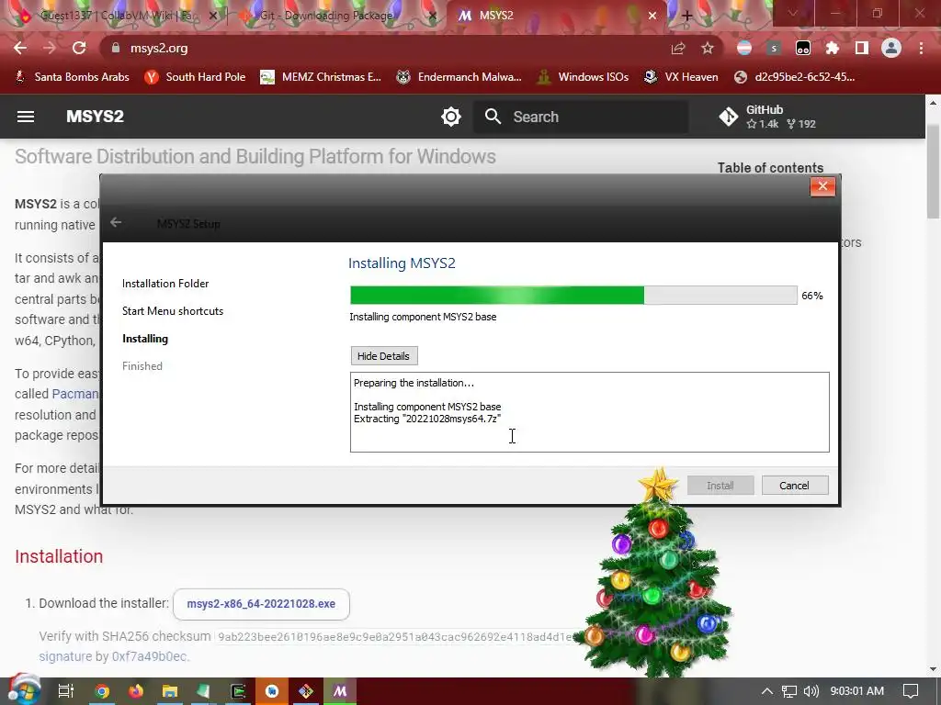Toggle the site light/dark theme icon
The height and width of the screenshot is (705, 941).
pos(450,117)
